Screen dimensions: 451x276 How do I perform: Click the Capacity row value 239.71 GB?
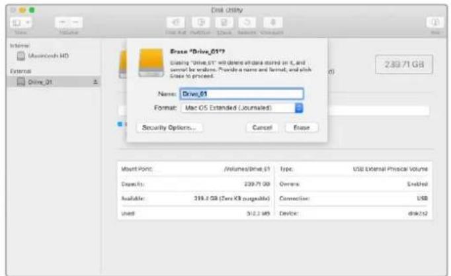point(257,184)
